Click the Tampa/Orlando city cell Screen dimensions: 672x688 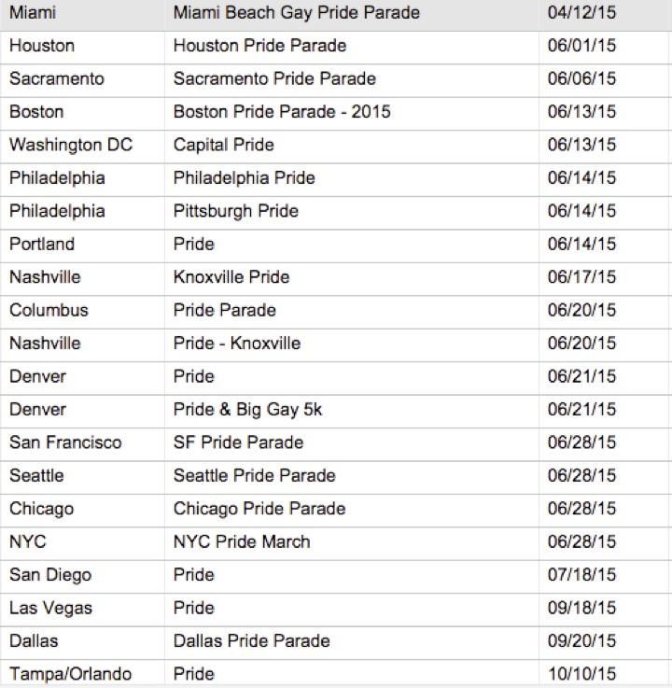(70, 674)
